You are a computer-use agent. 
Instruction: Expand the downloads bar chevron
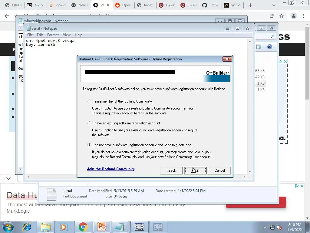(8, 178)
